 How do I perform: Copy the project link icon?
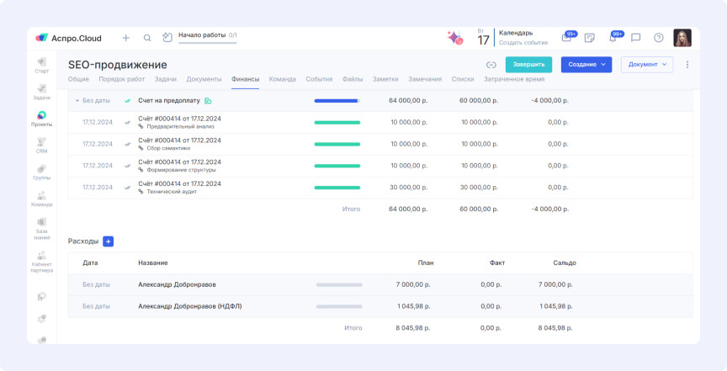pyautogui.click(x=491, y=64)
